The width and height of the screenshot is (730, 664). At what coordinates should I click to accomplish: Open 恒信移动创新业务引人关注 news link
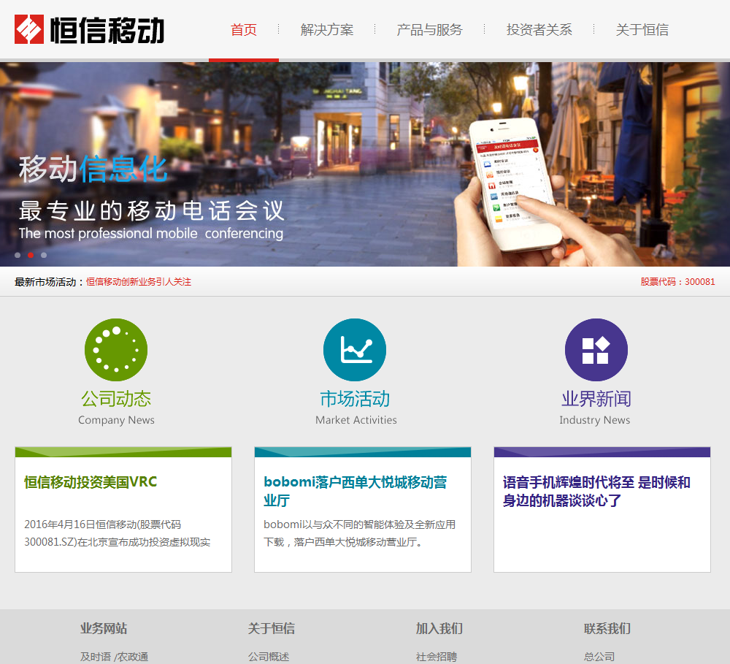[x=139, y=282]
